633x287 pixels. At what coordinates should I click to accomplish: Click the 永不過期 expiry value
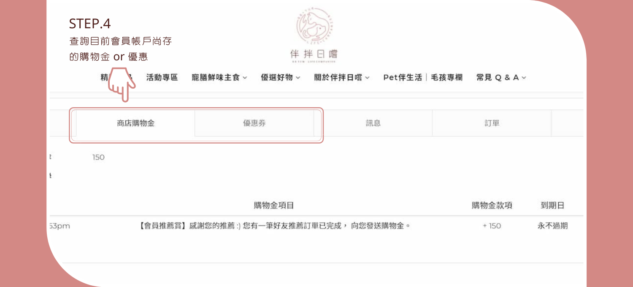click(x=552, y=226)
